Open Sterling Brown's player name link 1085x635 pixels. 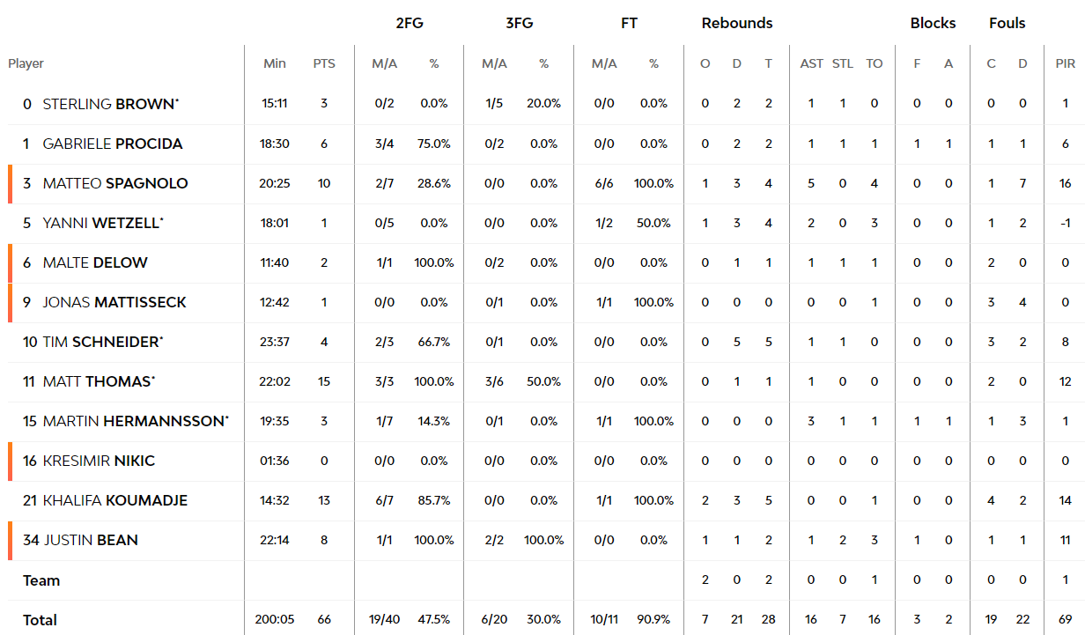(x=110, y=104)
